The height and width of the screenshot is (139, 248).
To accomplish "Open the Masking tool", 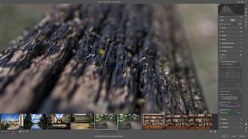I will pyautogui.click(x=246, y=15).
